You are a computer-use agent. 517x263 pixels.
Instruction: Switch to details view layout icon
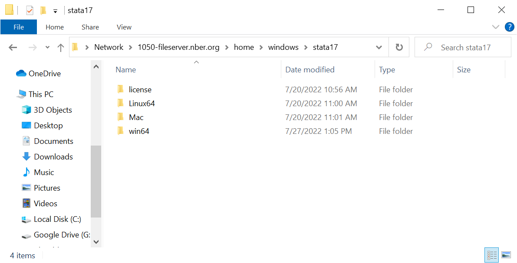[492, 255]
